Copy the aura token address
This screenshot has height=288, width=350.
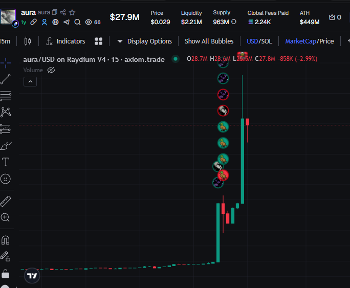point(54,12)
